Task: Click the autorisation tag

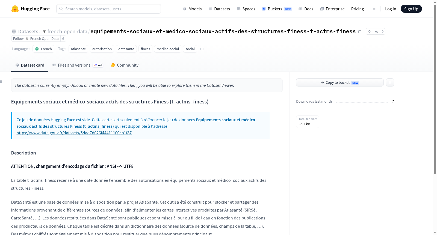Action: coord(102,49)
